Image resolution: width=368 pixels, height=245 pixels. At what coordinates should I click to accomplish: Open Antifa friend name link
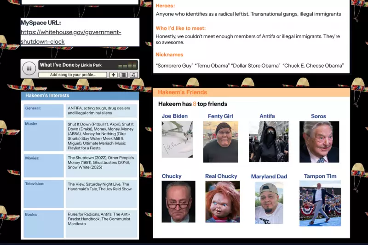pos(267,116)
